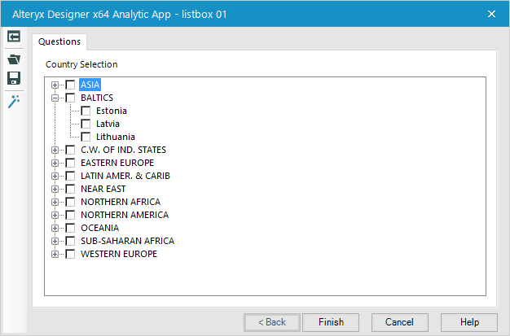Toggle the WESTERN EUROPE checkbox
The height and width of the screenshot is (336, 510).
coord(70,254)
